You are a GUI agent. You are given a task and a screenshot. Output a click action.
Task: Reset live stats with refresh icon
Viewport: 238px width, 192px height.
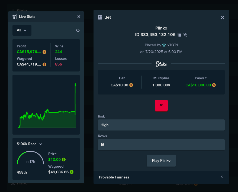click(x=78, y=30)
